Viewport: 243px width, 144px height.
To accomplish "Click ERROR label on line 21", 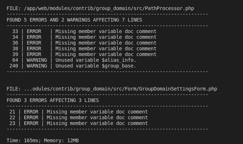I will 31,112.
